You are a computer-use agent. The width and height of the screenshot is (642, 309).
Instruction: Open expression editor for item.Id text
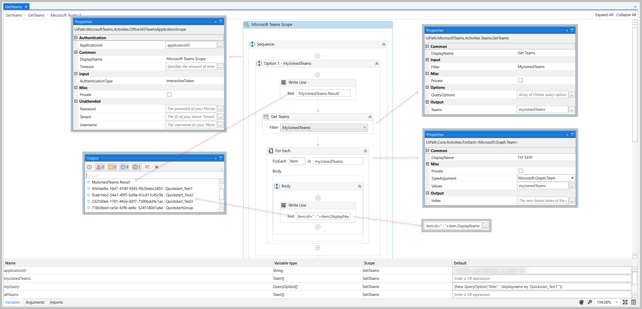pos(486,226)
